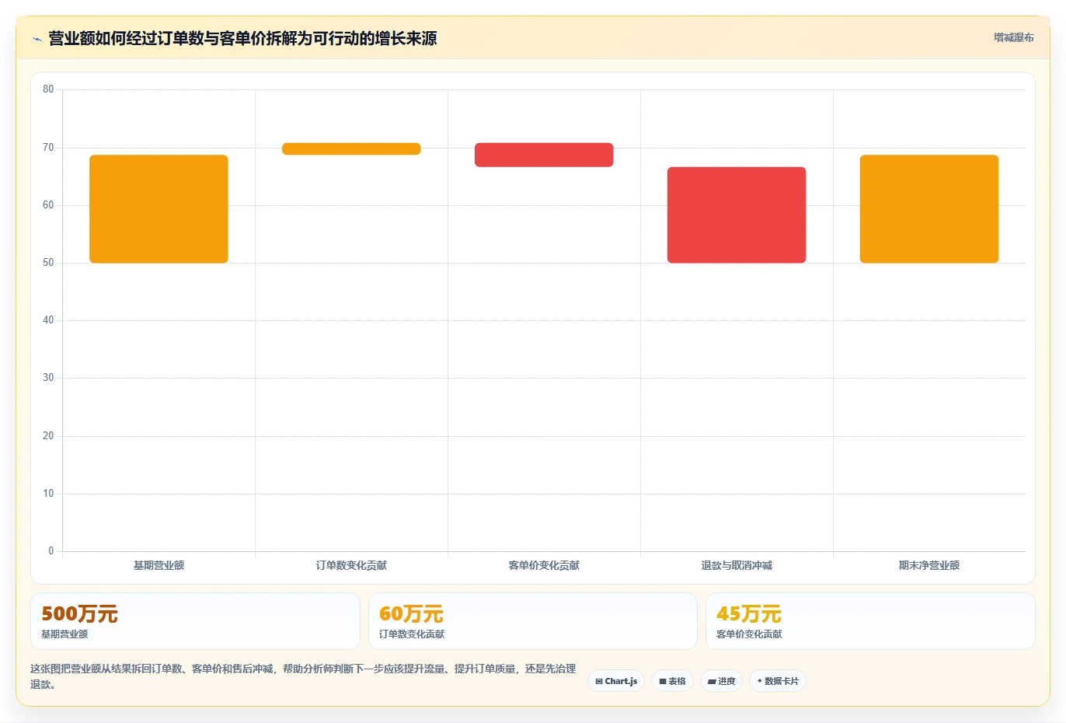Click the y-axis value 30
The width and height of the screenshot is (1066, 723).
pyautogui.click(x=48, y=378)
